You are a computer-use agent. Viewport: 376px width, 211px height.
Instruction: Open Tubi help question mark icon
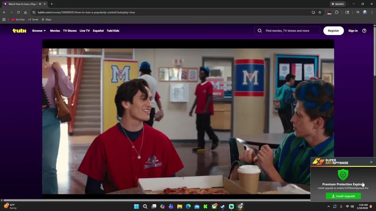pyautogui.click(x=364, y=30)
